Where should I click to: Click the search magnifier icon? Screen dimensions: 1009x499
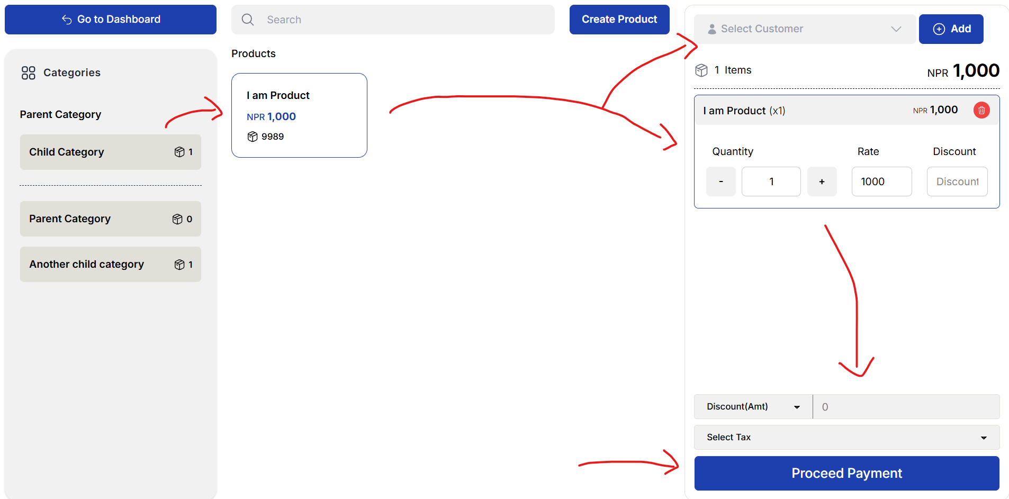[x=248, y=20]
